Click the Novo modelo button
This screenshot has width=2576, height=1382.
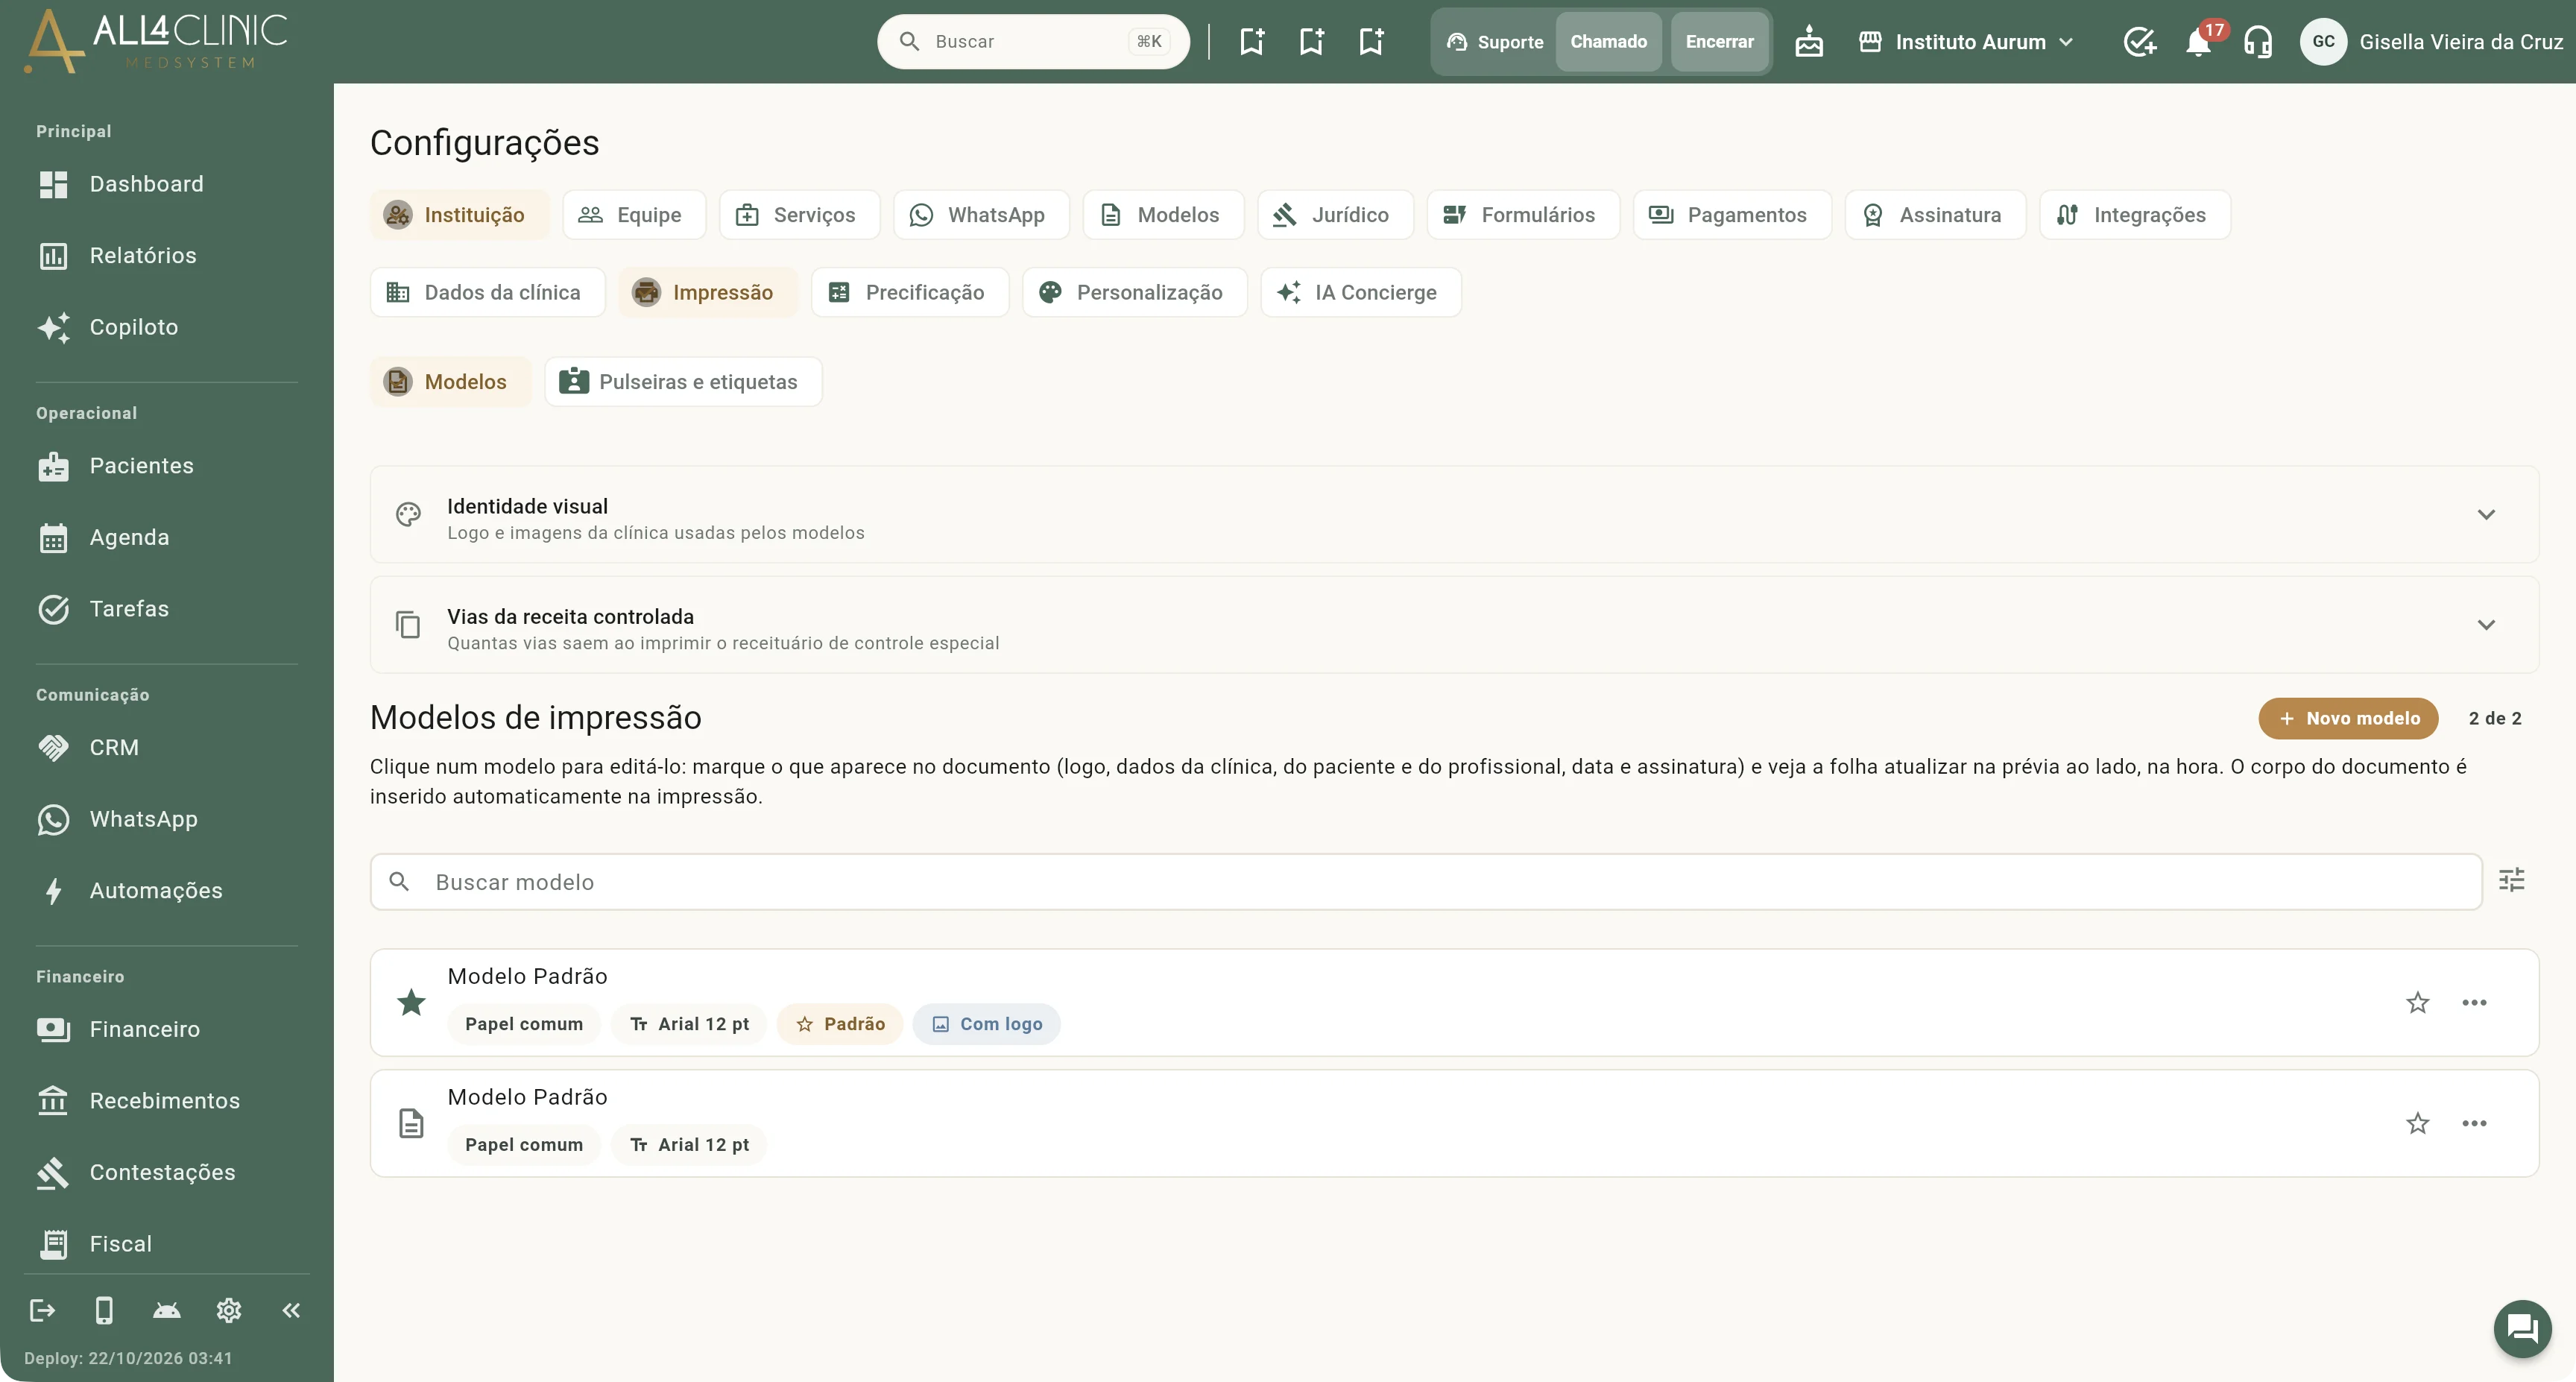2348,718
